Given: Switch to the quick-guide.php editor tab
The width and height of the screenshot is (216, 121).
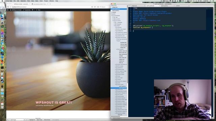Looking at the screenshot, I should (x=153, y=6).
